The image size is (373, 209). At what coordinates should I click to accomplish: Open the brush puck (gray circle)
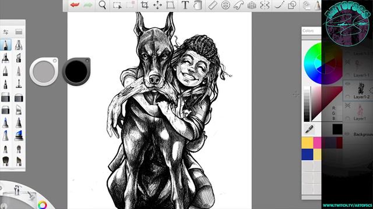[x=44, y=71]
